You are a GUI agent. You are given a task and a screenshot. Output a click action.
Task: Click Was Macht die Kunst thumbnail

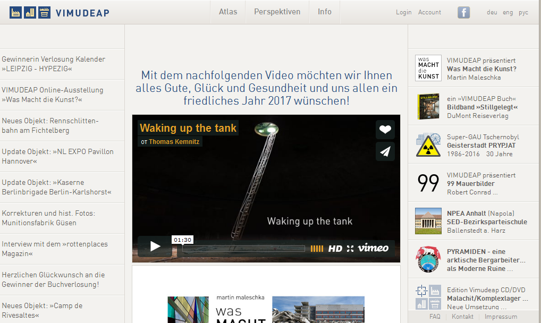coord(428,68)
